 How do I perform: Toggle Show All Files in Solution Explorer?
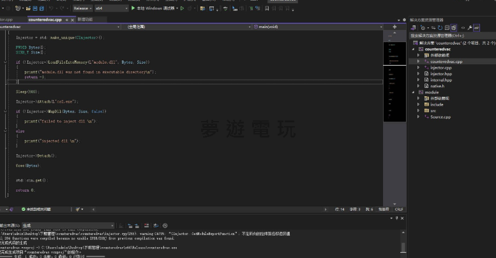tap(455, 28)
